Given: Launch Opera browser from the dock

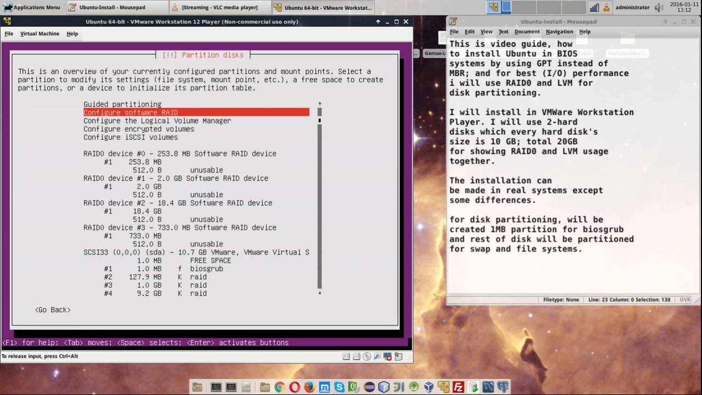Looking at the screenshot, I should click(x=295, y=387).
